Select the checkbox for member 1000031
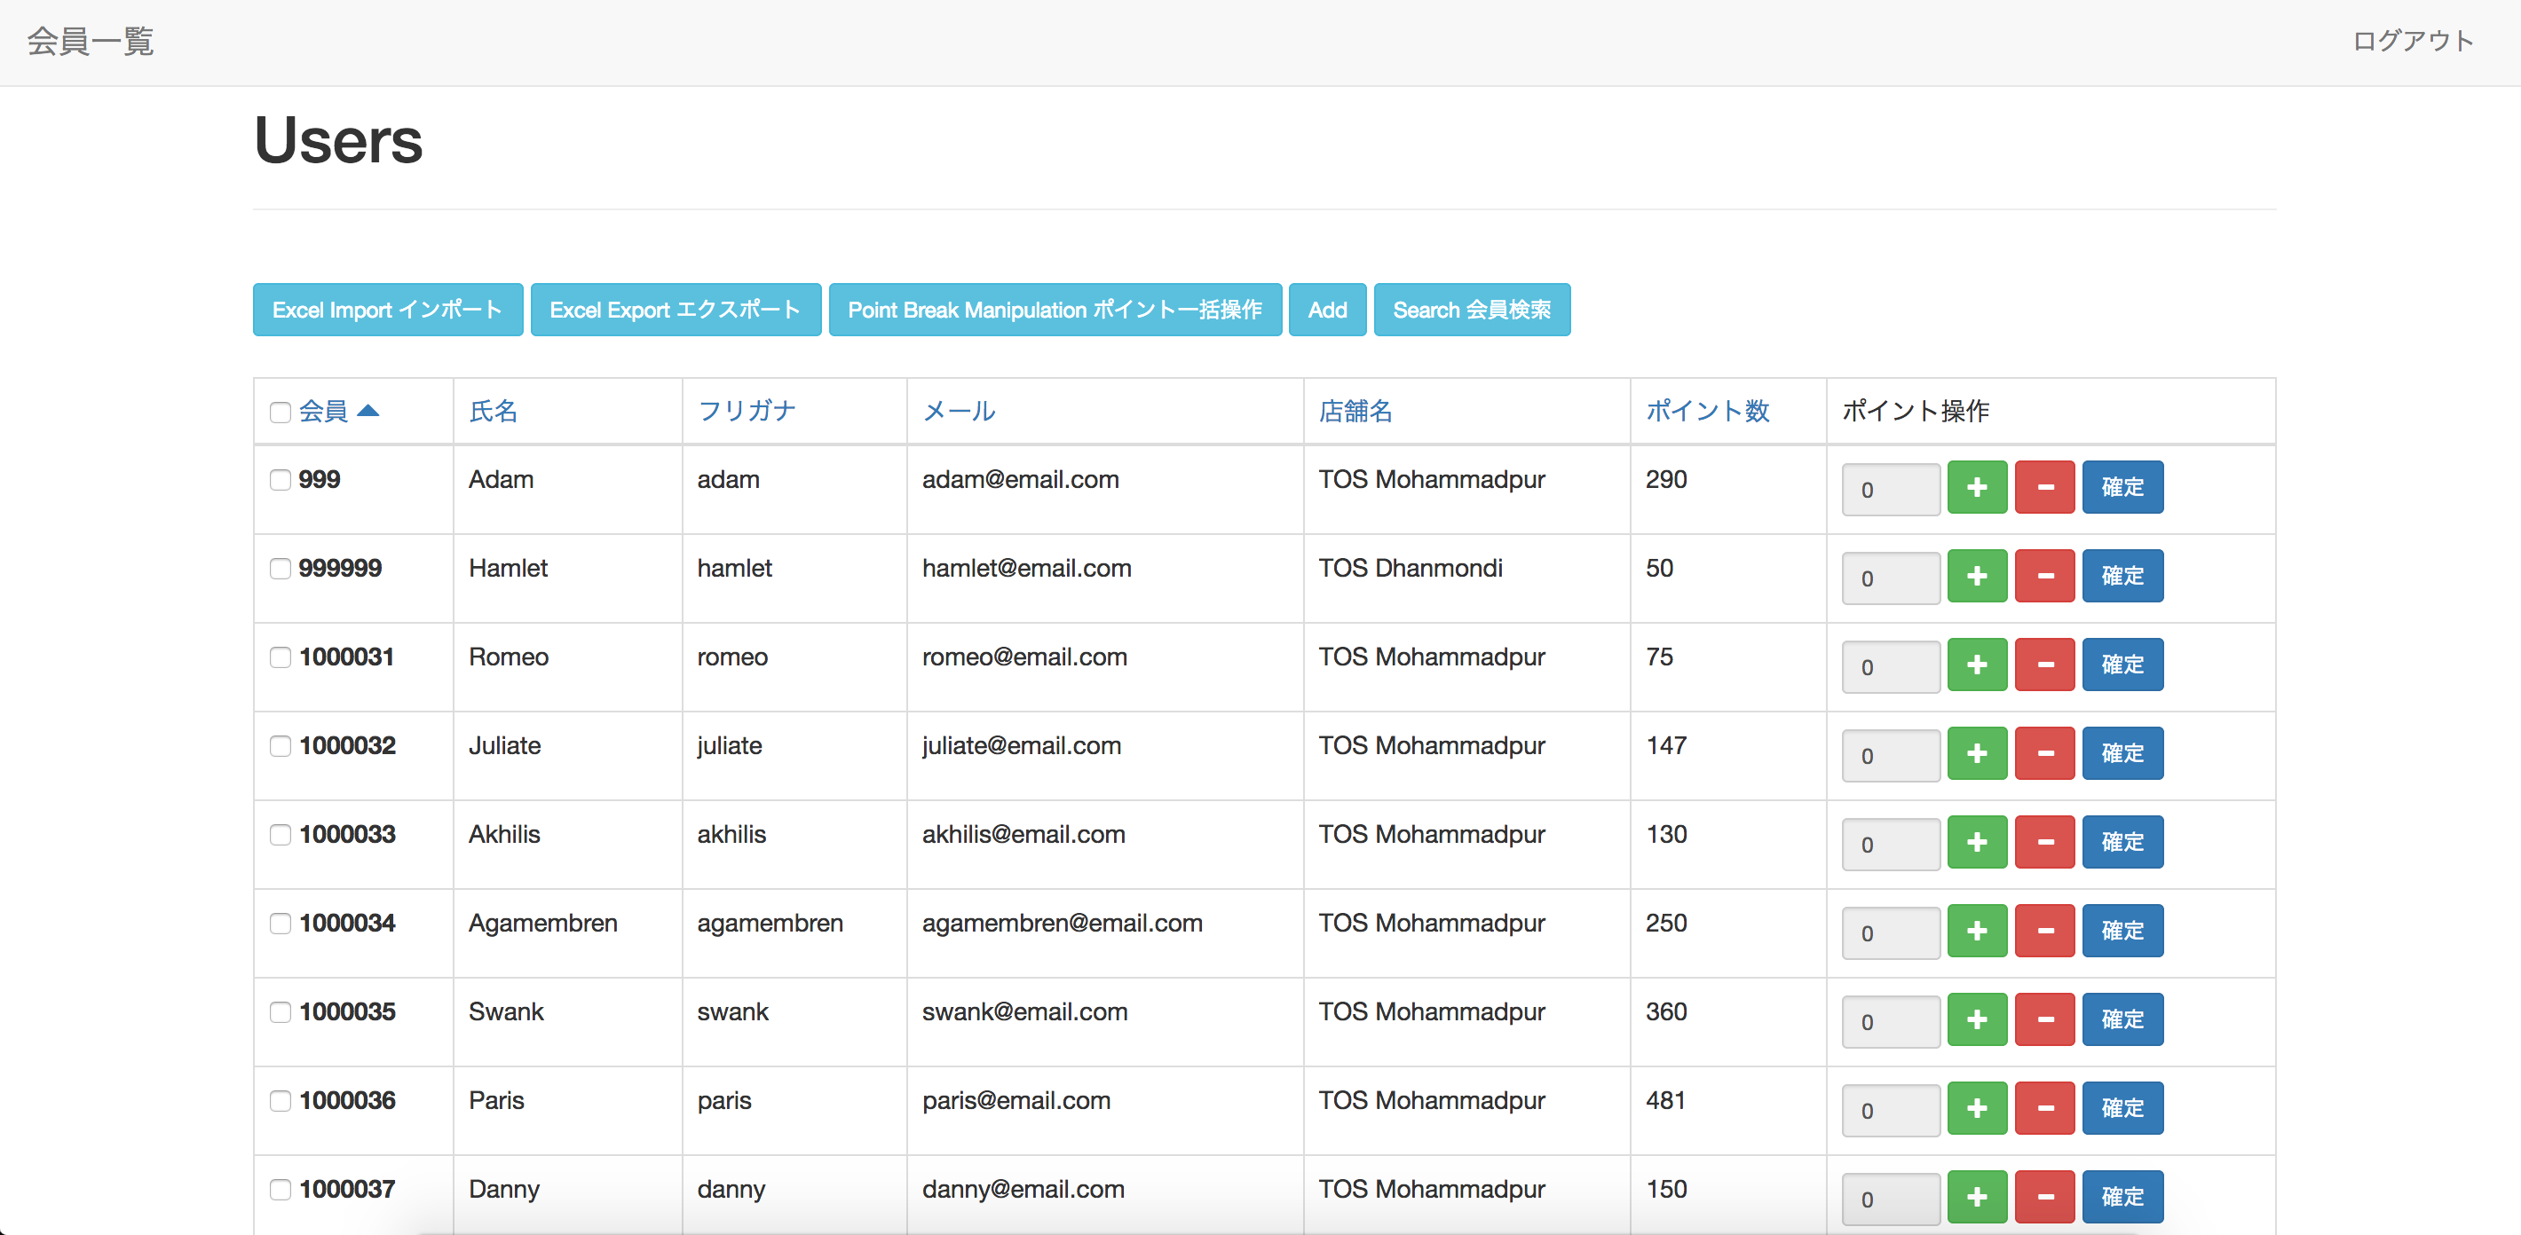Screen dimensions: 2521x1235 click(281, 657)
